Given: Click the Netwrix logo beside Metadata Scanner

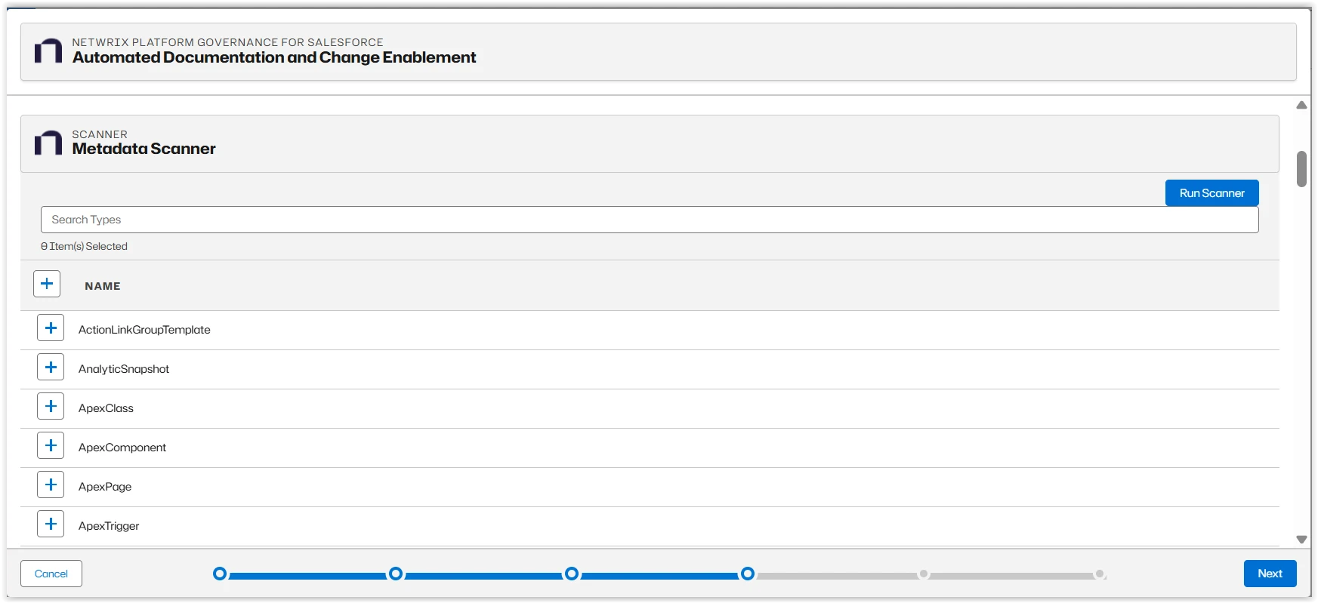Looking at the screenshot, I should (48, 143).
